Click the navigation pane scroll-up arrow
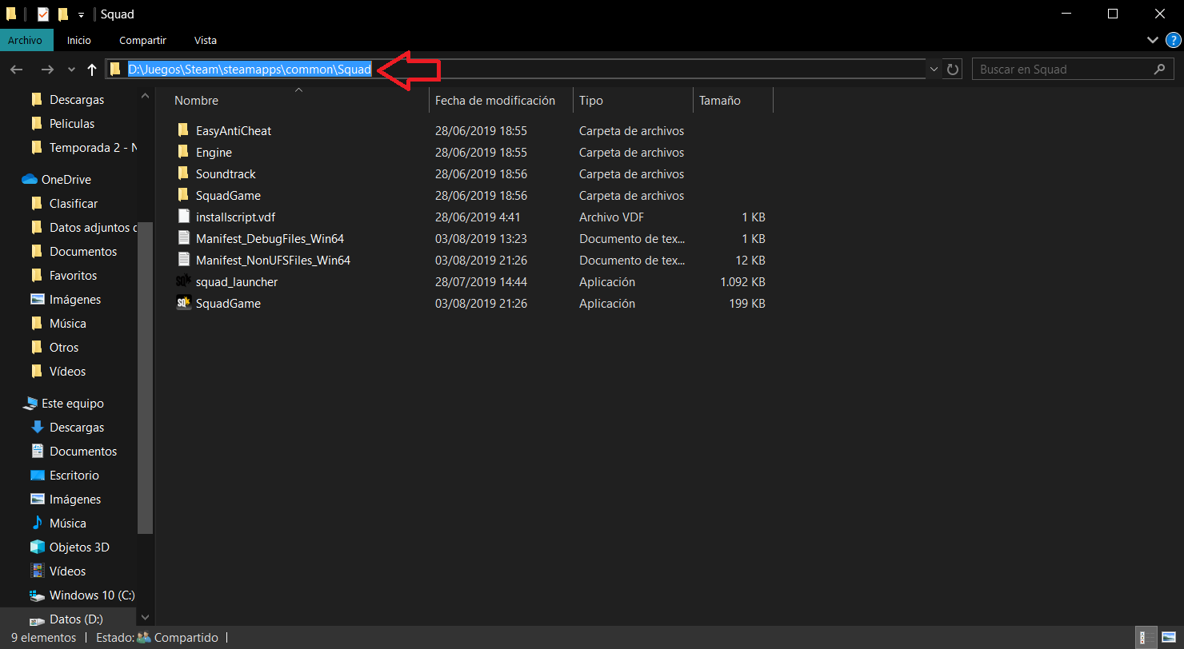 pyautogui.click(x=145, y=96)
